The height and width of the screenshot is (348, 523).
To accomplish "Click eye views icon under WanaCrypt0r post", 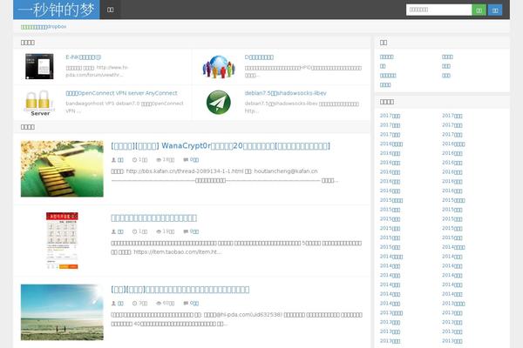I will [x=159, y=160].
